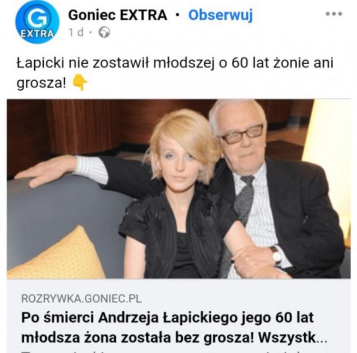Viewport: 357px width, 353px height.
Task: Click the globe public audience icon
Action: (x=104, y=32)
